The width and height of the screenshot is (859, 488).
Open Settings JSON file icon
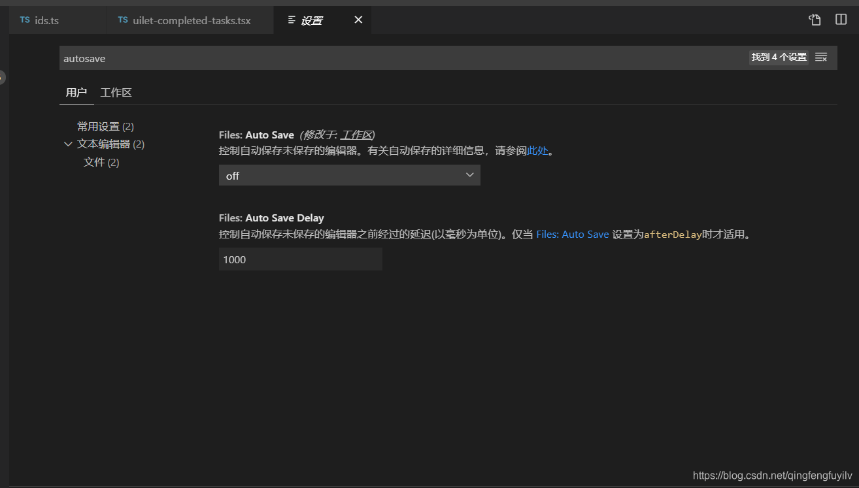(815, 20)
